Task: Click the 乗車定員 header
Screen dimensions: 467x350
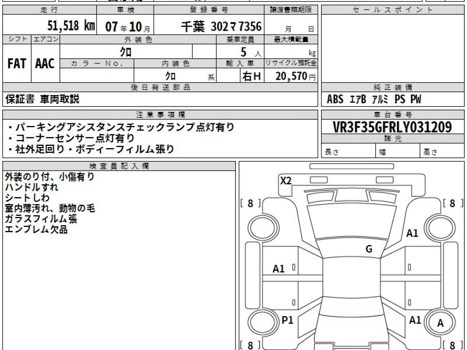Action: 240,39
